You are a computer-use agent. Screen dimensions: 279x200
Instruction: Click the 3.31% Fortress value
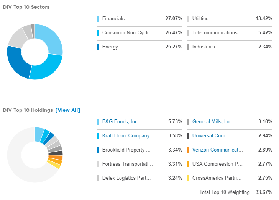(x=175, y=164)
